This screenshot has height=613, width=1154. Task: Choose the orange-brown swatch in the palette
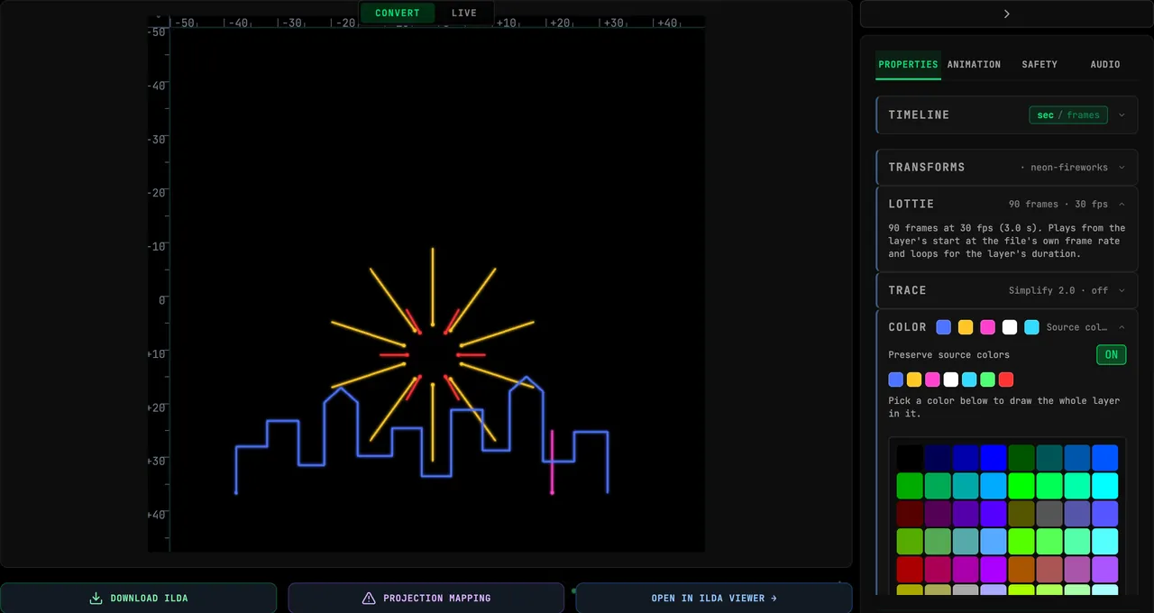tap(1021, 570)
